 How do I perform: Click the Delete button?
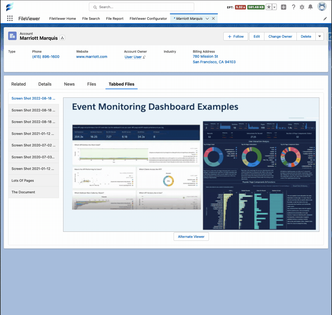tap(306, 36)
